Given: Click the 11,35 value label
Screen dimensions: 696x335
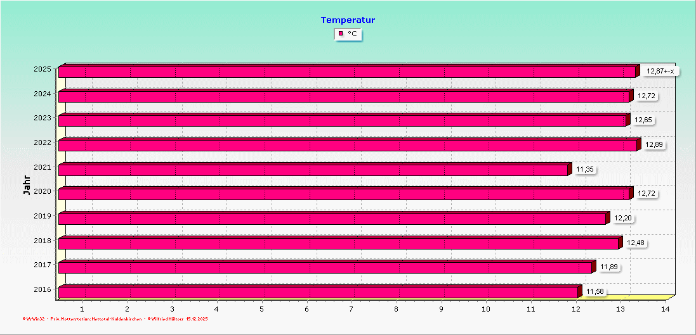Looking at the screenshot, I should coord(585,169).
